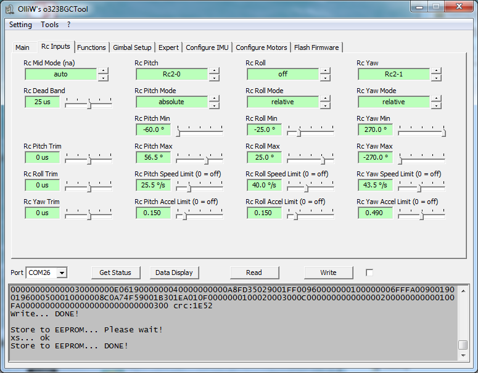The height and width of the screenshot is (373, 478).
Task: Switch to the Gimbal Setup tab
Action: click(x=132, y=47)
